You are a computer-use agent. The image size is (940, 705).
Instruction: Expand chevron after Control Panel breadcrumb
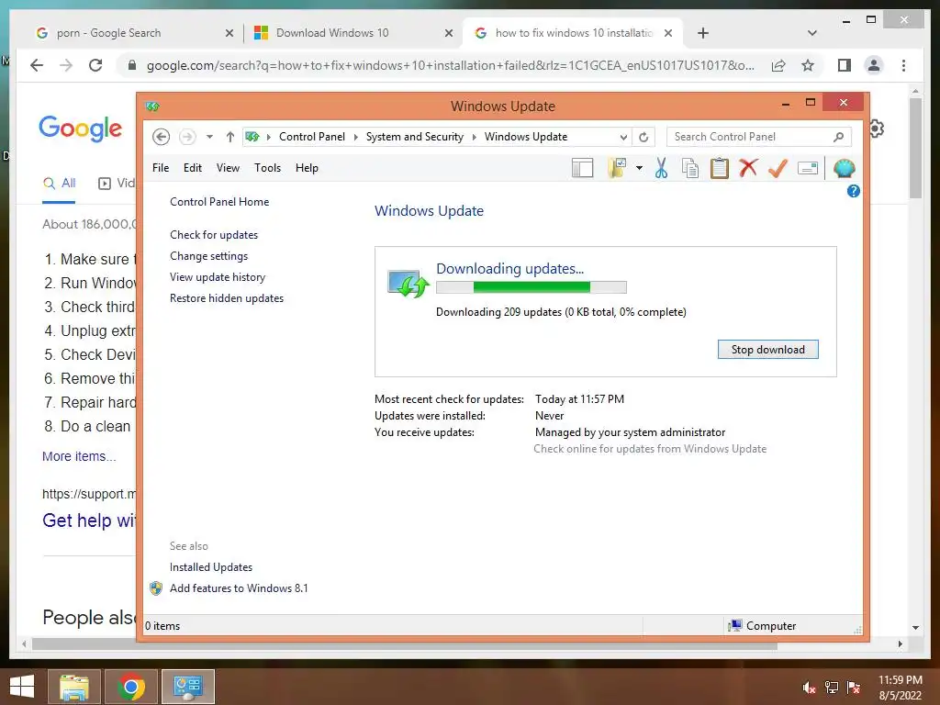(355, 138)
